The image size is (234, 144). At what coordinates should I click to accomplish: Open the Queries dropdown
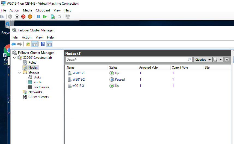pyautogui.click(x=203, y=60)
